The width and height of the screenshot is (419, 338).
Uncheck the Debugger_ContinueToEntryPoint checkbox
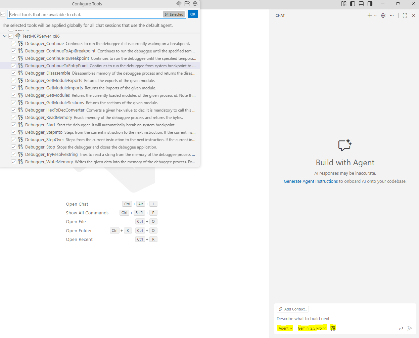coord(13,66)
